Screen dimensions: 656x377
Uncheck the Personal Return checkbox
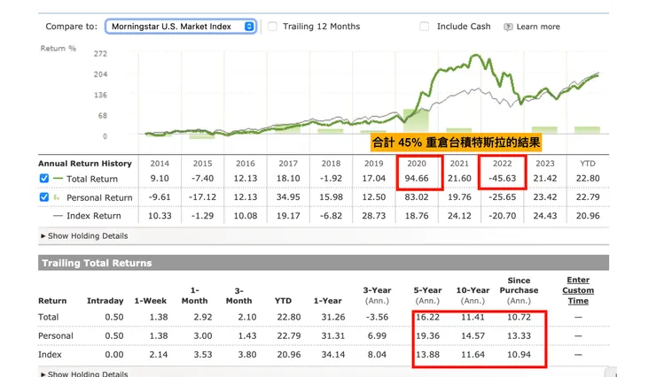[x=44, y=197]
